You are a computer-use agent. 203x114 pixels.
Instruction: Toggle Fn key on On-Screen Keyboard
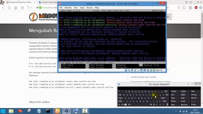tap(119, 104)
